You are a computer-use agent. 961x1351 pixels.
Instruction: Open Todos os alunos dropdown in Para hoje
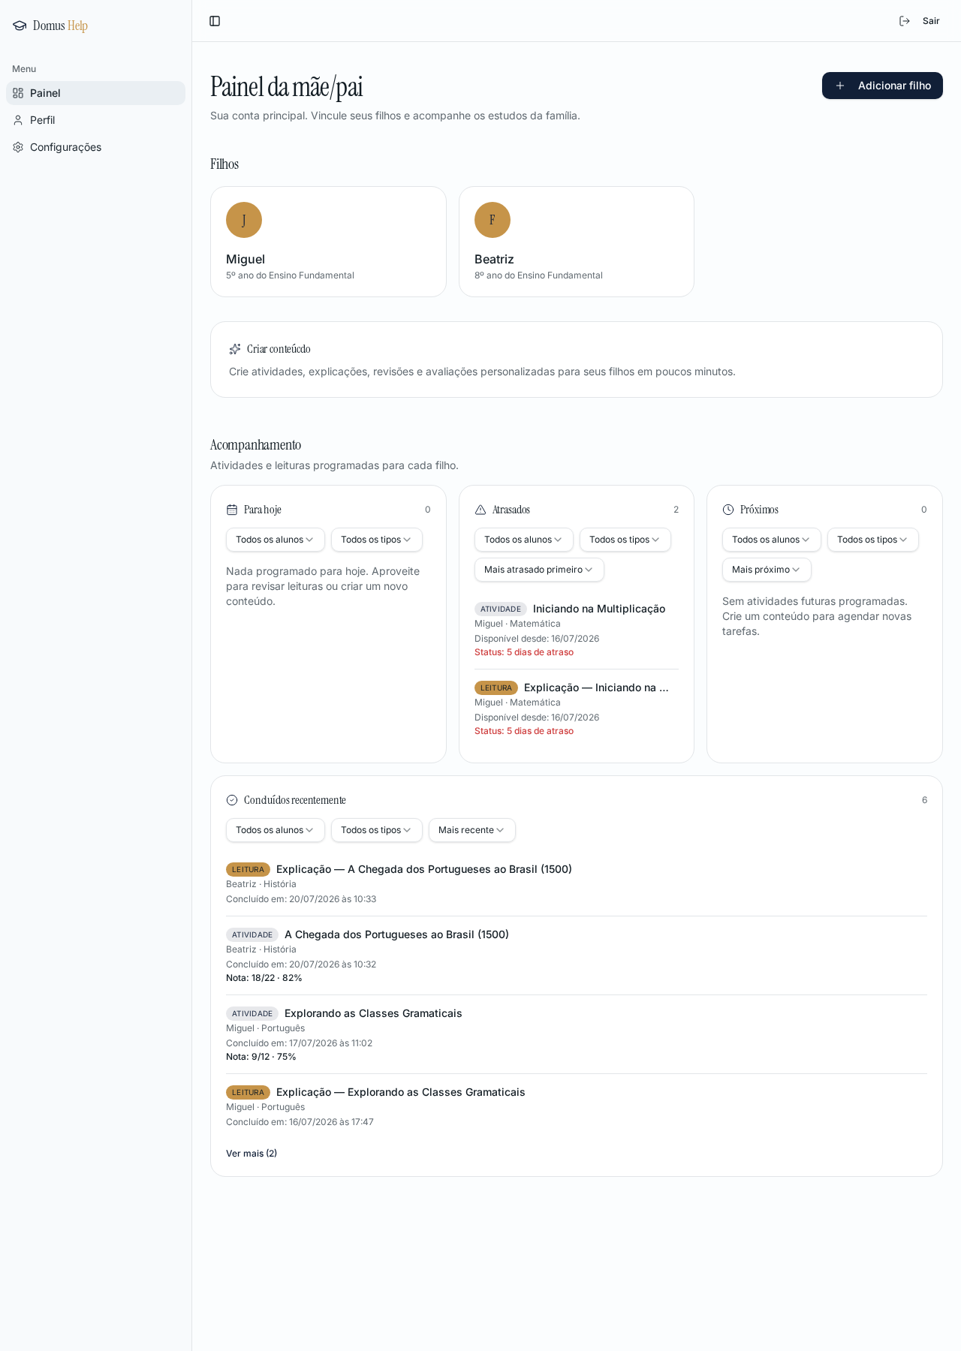click(x=276, y=540)
